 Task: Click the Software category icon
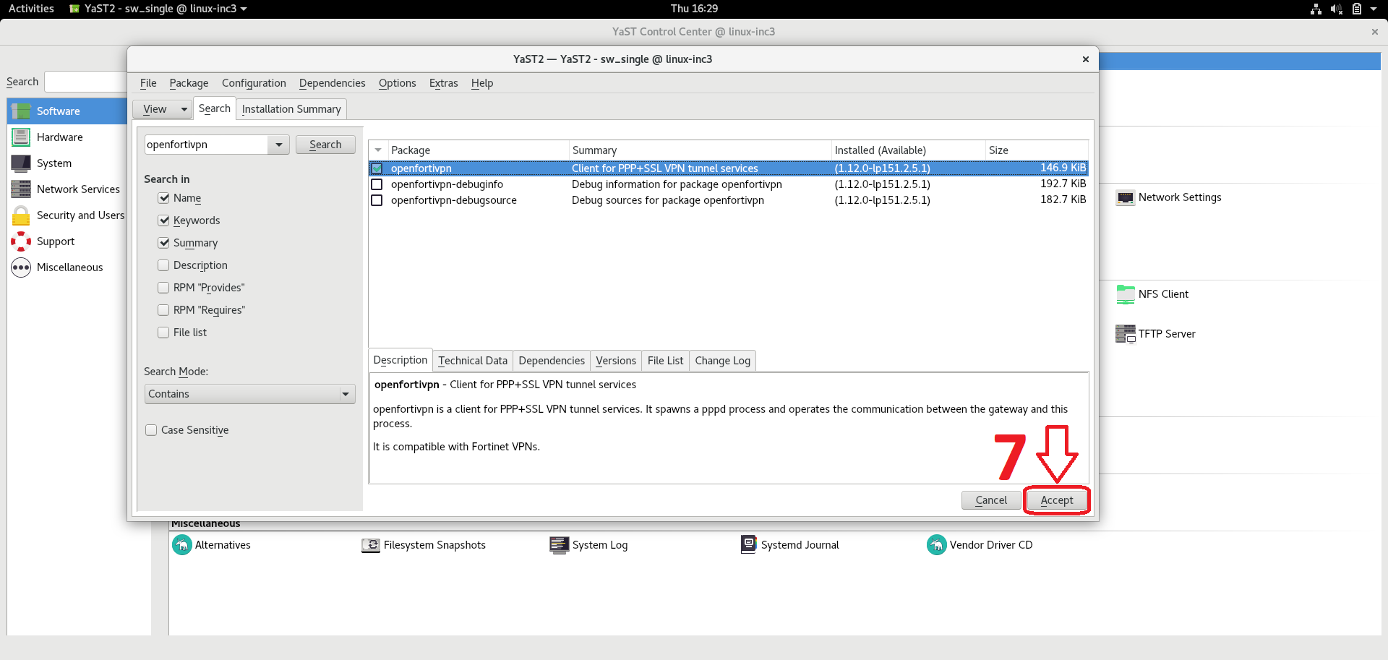[22, 111]
